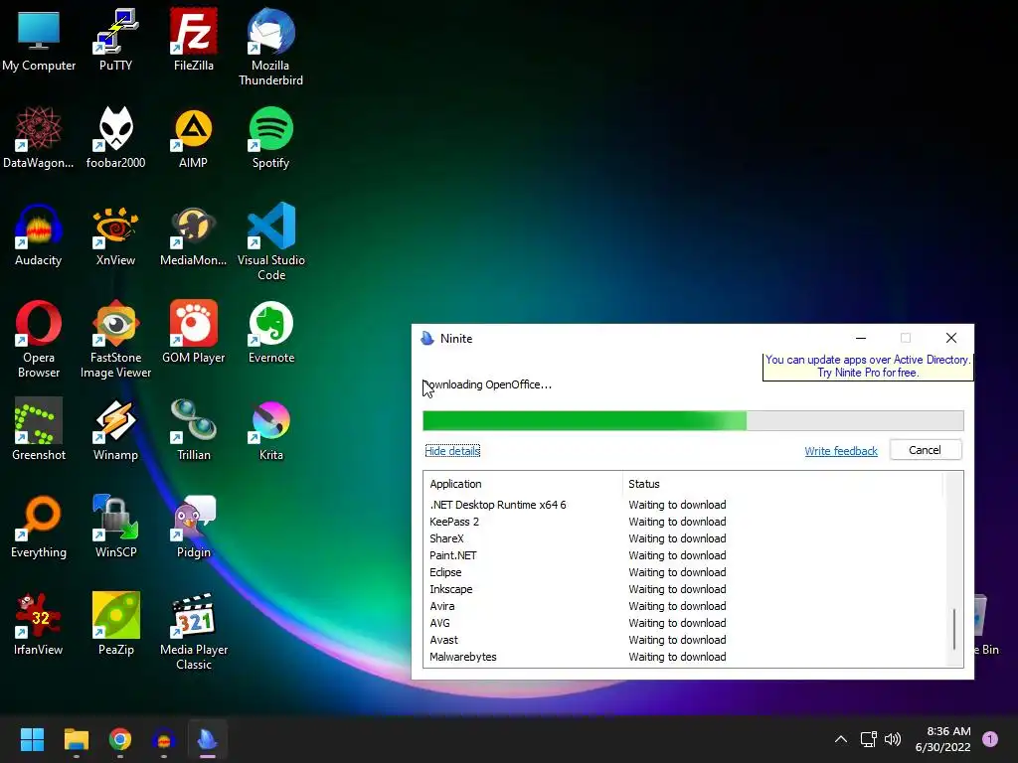The height and width of the screenshot is (763, 1018).
Task: Select the Avira row
Action: point(684,606)
